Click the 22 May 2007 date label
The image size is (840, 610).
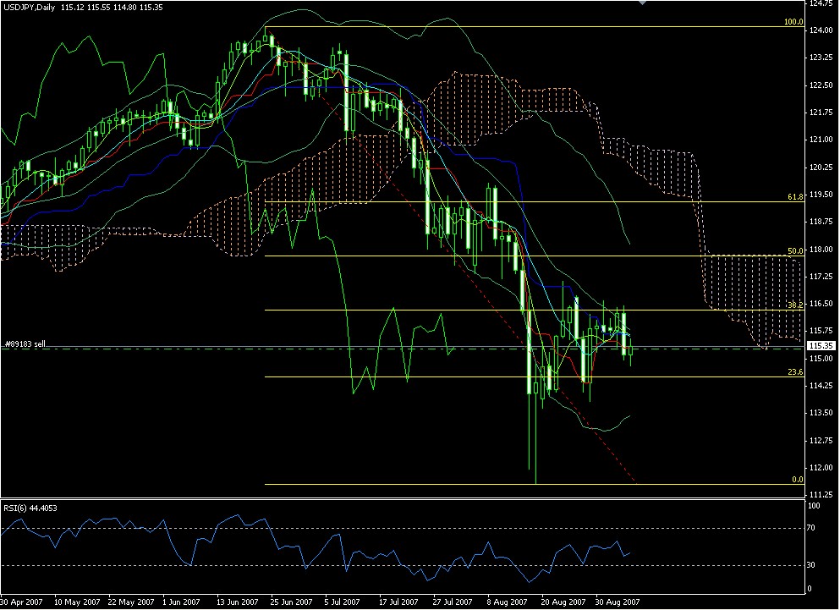[x=131, y=602]
